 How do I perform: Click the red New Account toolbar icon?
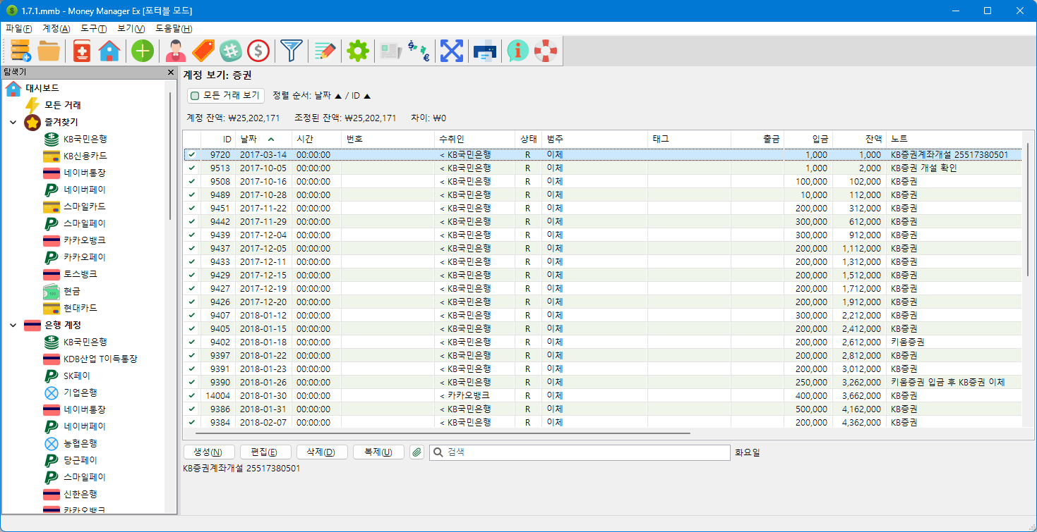click(x=82, y=51)
